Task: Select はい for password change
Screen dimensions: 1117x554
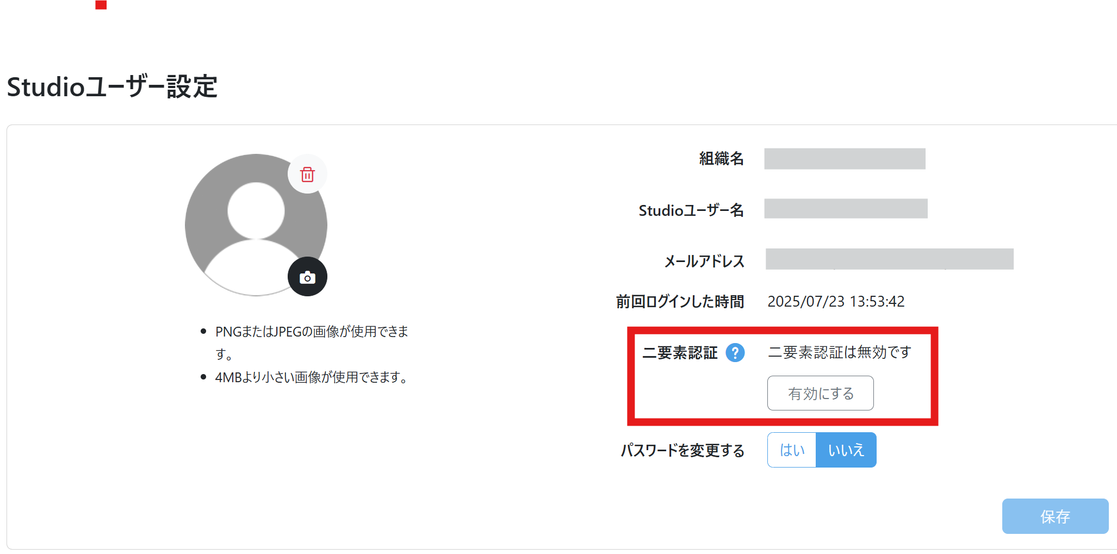Action: tap(792, 450)
